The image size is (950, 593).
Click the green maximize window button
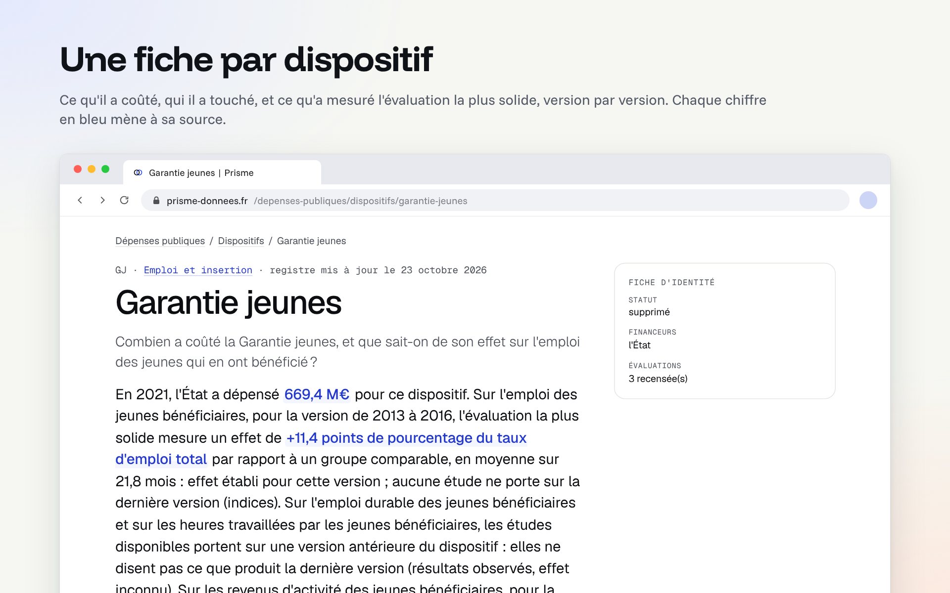105,169
